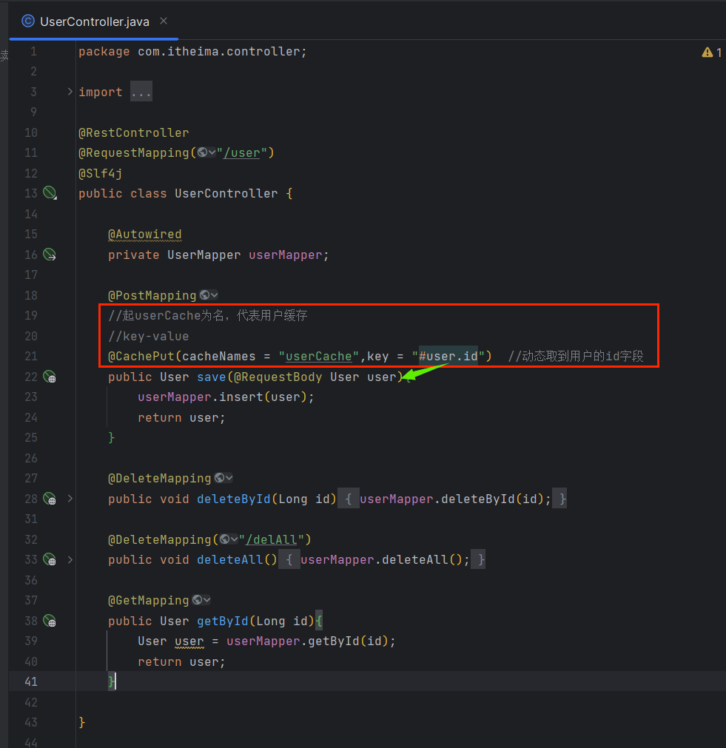This screenshot has height=748, width=726.
Task: Click the @CachePut annotation
Action: click(x=141, y=357)
